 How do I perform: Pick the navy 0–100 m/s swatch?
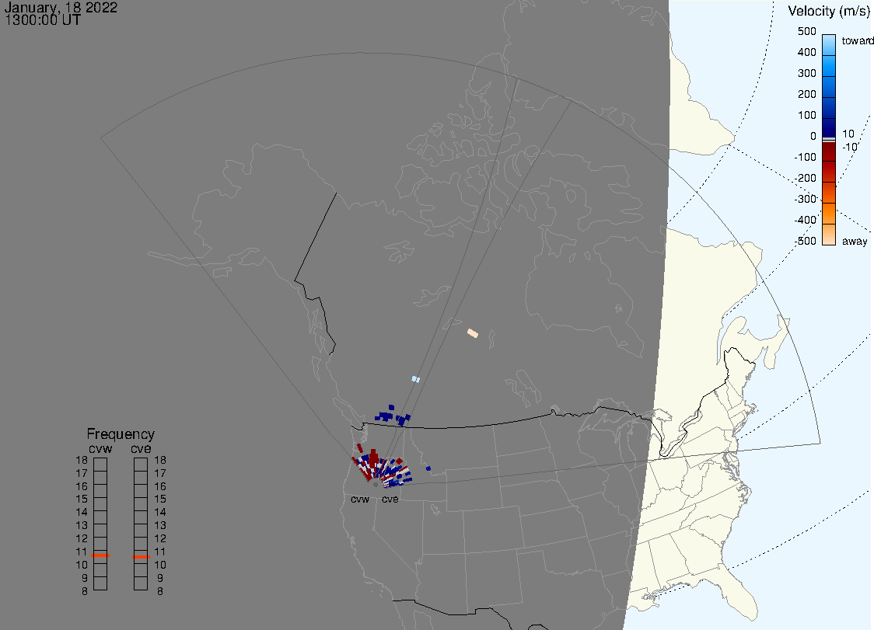click(829, 127)
